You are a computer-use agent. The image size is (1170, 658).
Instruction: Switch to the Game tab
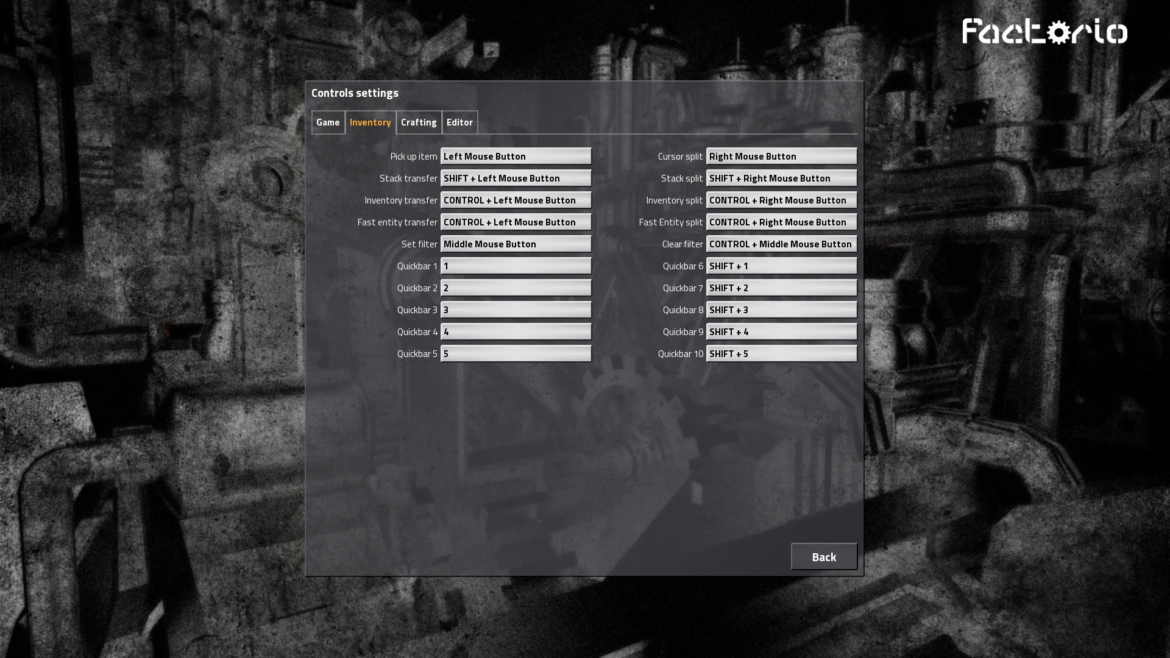(328, 122)
